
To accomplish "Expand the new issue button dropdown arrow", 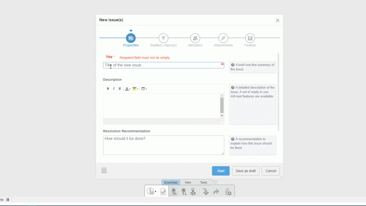I will [x=155, y=192].
